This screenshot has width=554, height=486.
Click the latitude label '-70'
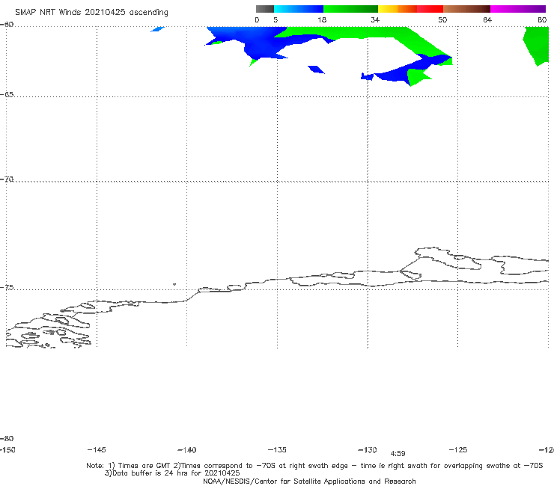pyautogui.click(x=7, y=179)
